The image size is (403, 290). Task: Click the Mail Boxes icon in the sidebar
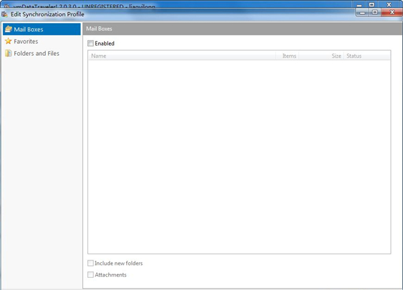(x=8, y=30)
